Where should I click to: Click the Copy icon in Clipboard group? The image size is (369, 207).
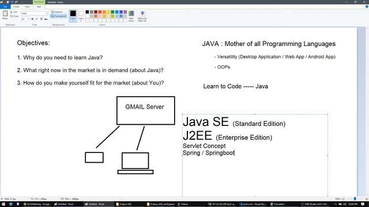point(12,16)
